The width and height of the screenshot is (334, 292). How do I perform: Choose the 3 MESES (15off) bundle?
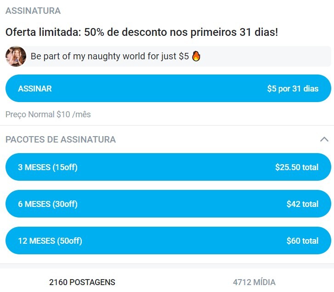(48, 167)
